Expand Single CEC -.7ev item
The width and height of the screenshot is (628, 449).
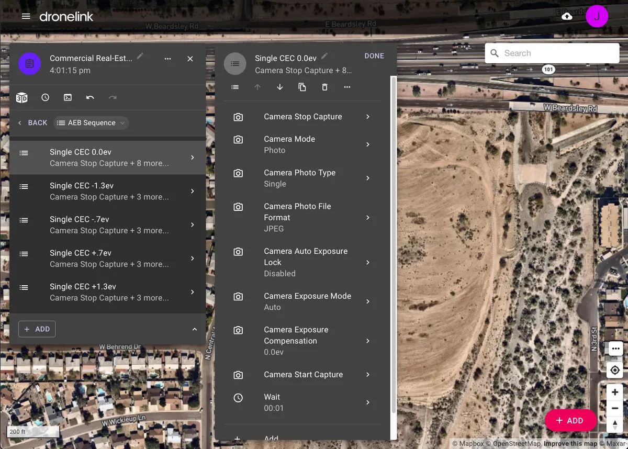(x=108, y=224)
